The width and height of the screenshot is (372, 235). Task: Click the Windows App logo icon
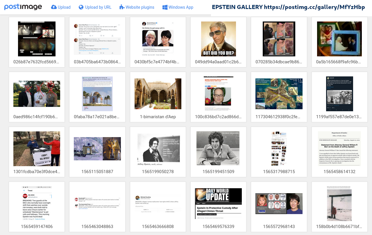click(165, 7)
